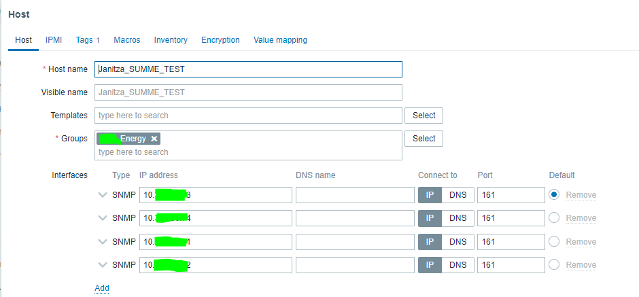
Task: Click Select button next to Groups
Action: point(424,139)
